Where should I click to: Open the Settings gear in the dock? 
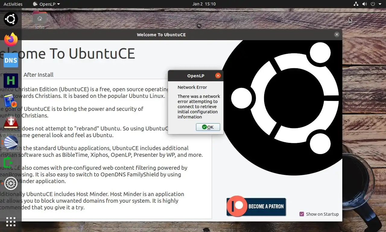tap(11, 183)
